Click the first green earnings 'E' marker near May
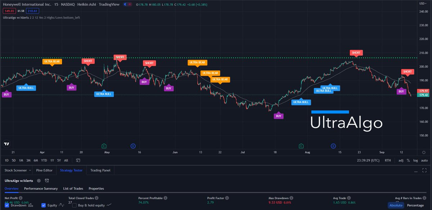Image resolution: width=432 pixels, height=210 pixels. pos(104,146)
